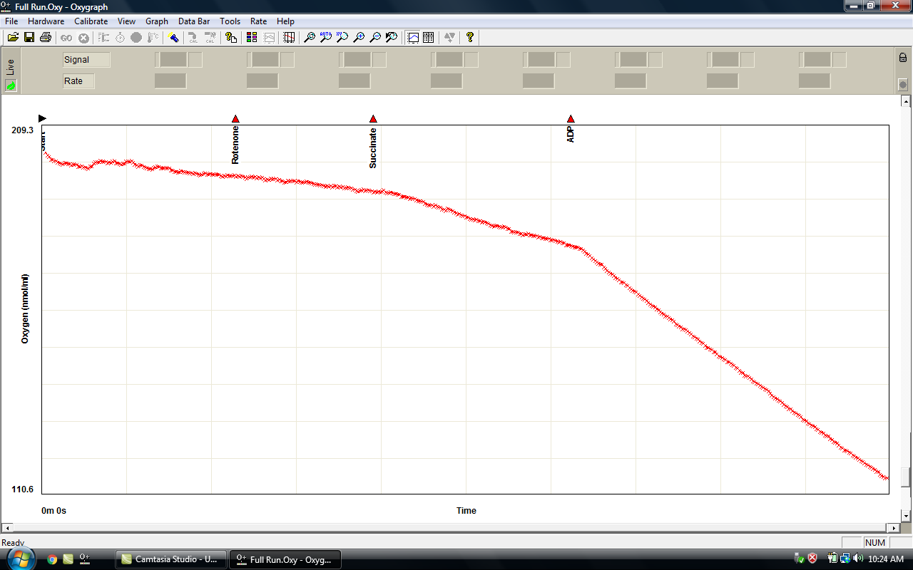Click Full Run.Oxy Oxygraph taskbar button

(285, 559)
